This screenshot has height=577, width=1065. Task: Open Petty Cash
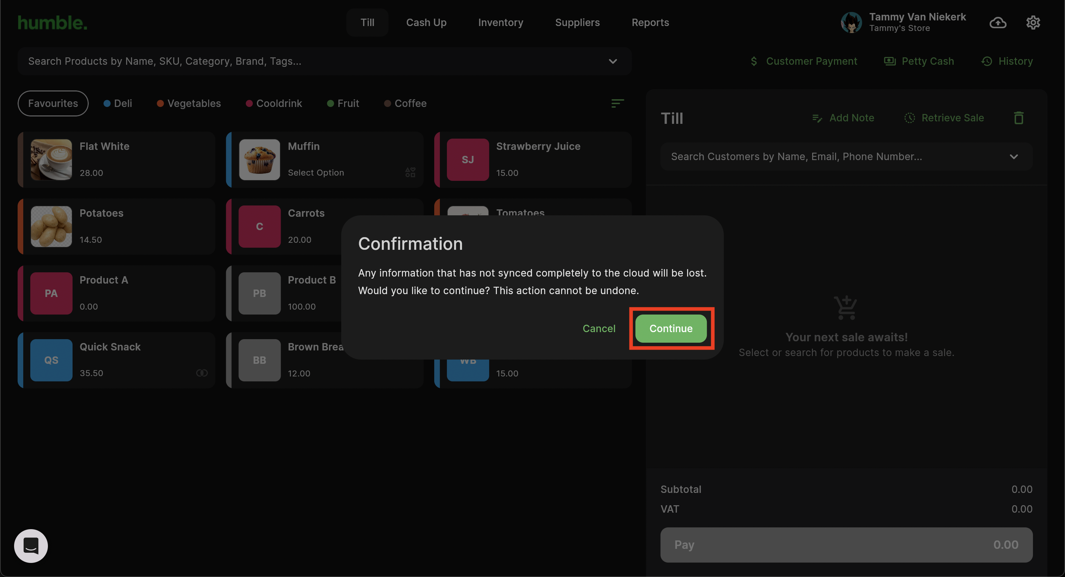pyautogui.click(x=918, y=61)
